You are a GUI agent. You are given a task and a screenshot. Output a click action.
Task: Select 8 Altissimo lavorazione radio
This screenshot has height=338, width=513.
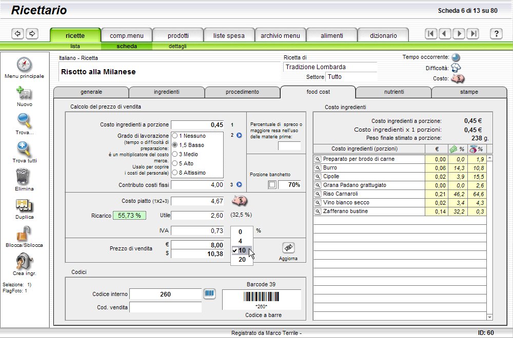click(175, 172)
